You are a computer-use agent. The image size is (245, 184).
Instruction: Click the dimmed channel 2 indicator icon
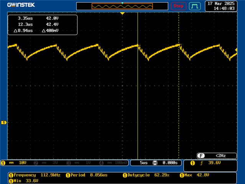point(36,163)
